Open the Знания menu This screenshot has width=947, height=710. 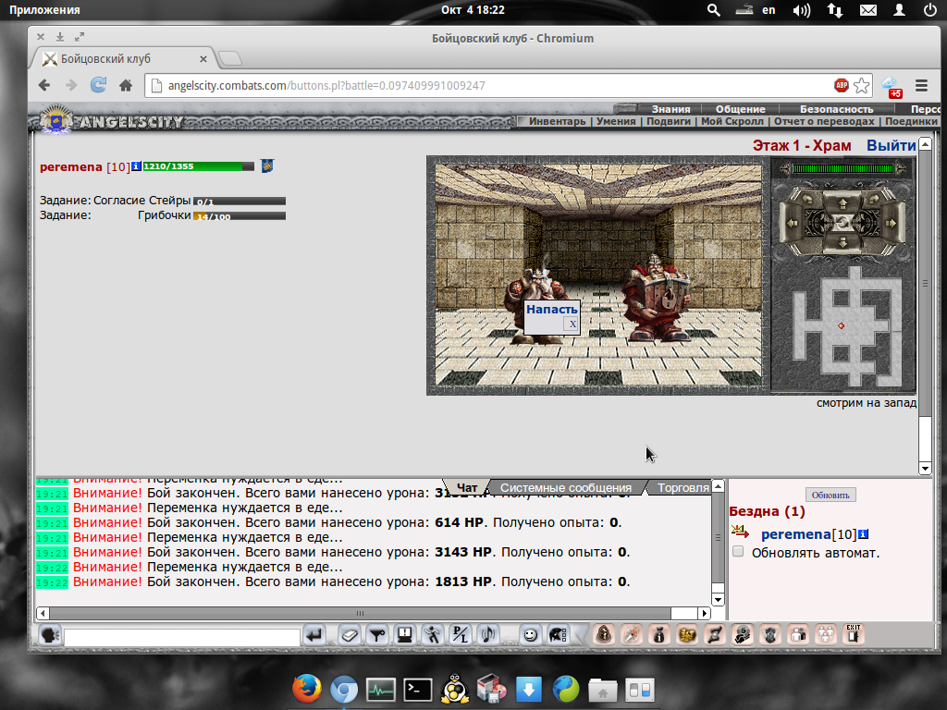[x=670, y=109]
